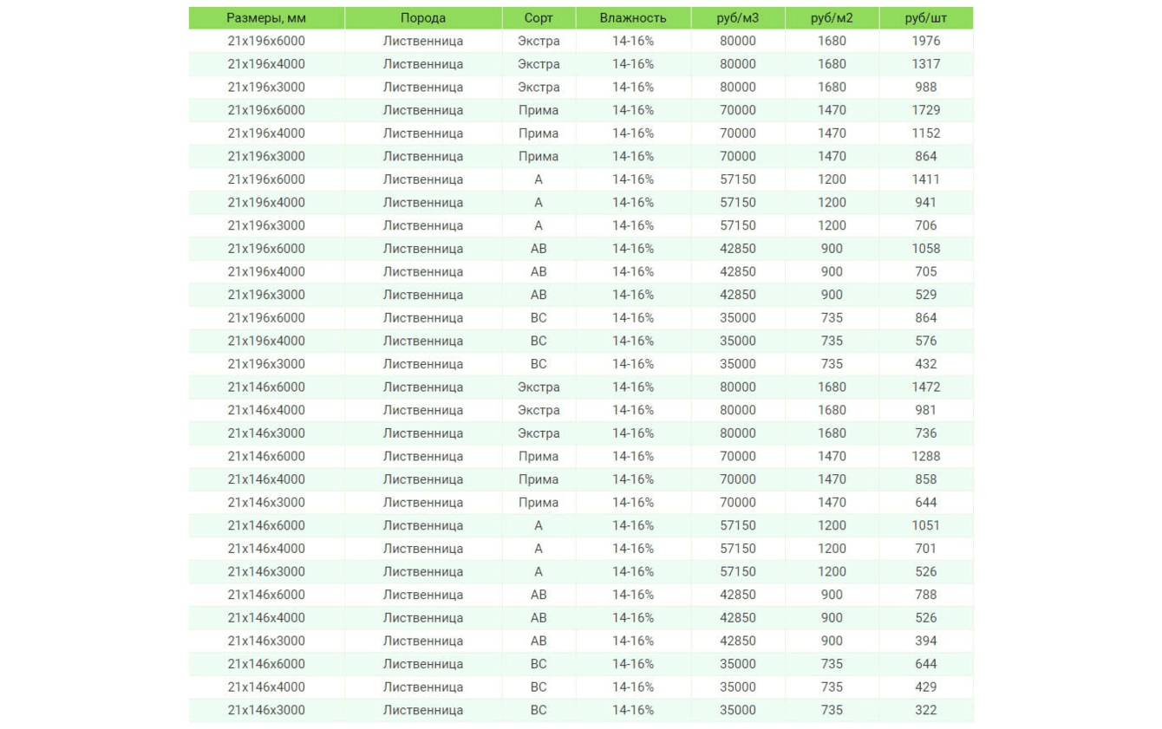Select the "Сорт" column header
The height and width of the screenshot is (729, 1162).
pos(539,18)
